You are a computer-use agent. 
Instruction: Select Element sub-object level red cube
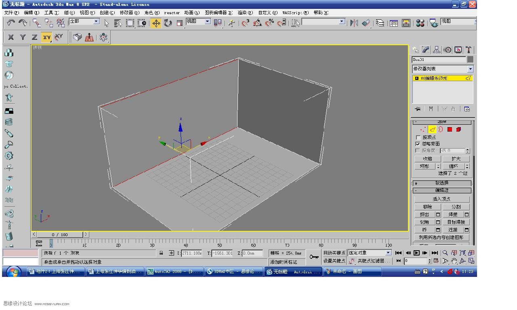458,130
